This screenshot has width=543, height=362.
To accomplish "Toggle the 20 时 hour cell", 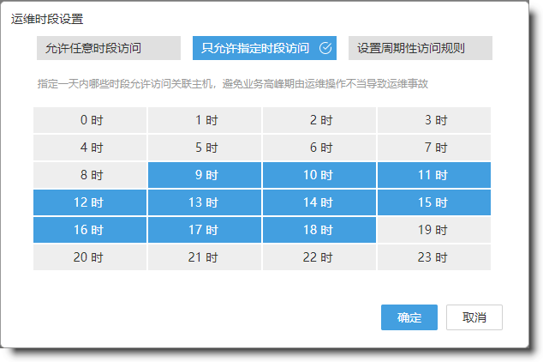I will (91, 257).
